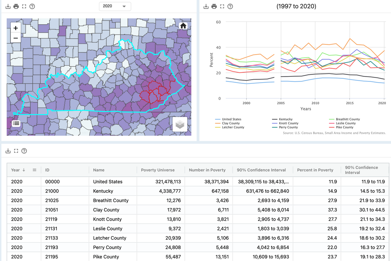Click the map panel download icon

tap(8, 6)
